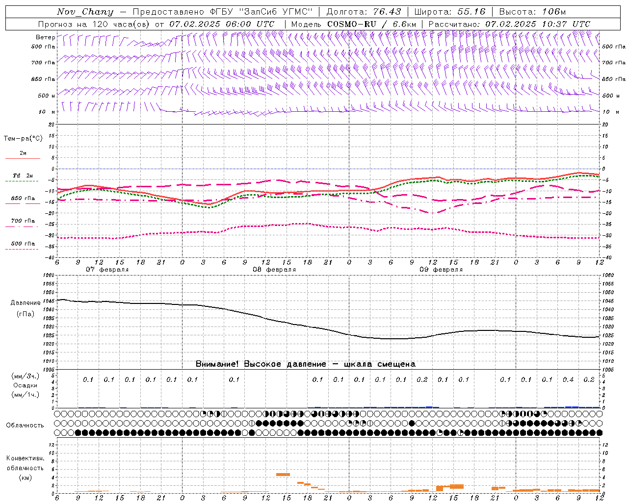Click the "Модель COSMO-RU / 6.6км" label
The height and width of the screenshot is (502, 628).
click(353, 24)
